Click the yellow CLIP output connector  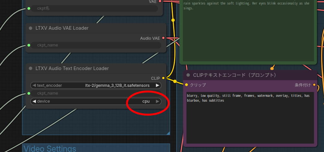[163, 78]
